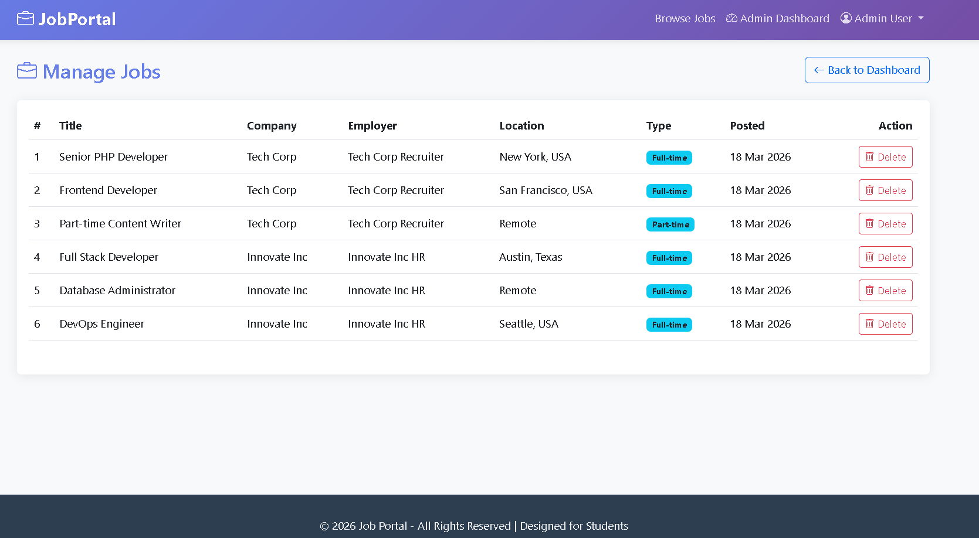Click the Full-time badge for Senior PHP Developer
Viewport: 979px width, 538px height.
669,158
